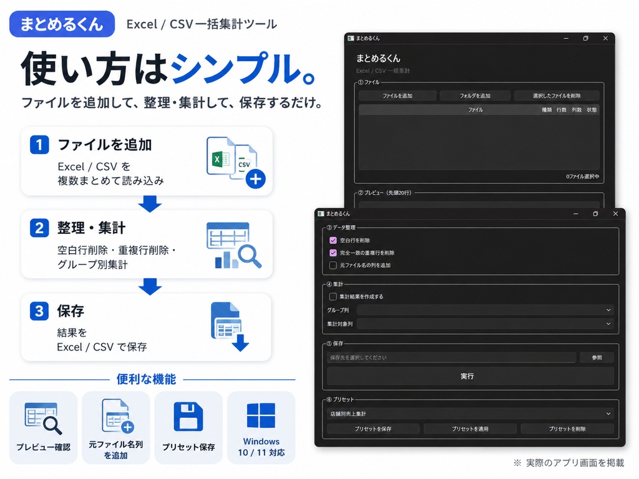Click the ファイルを追加 button
This screenshot has height=479, width=639.
click(398, 95)
